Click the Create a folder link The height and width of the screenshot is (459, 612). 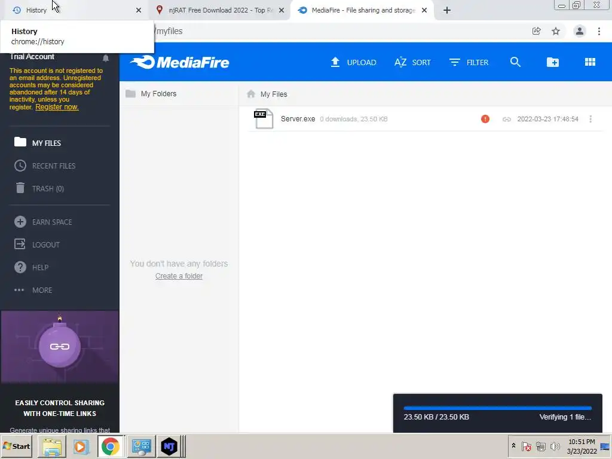pos(179,276)
